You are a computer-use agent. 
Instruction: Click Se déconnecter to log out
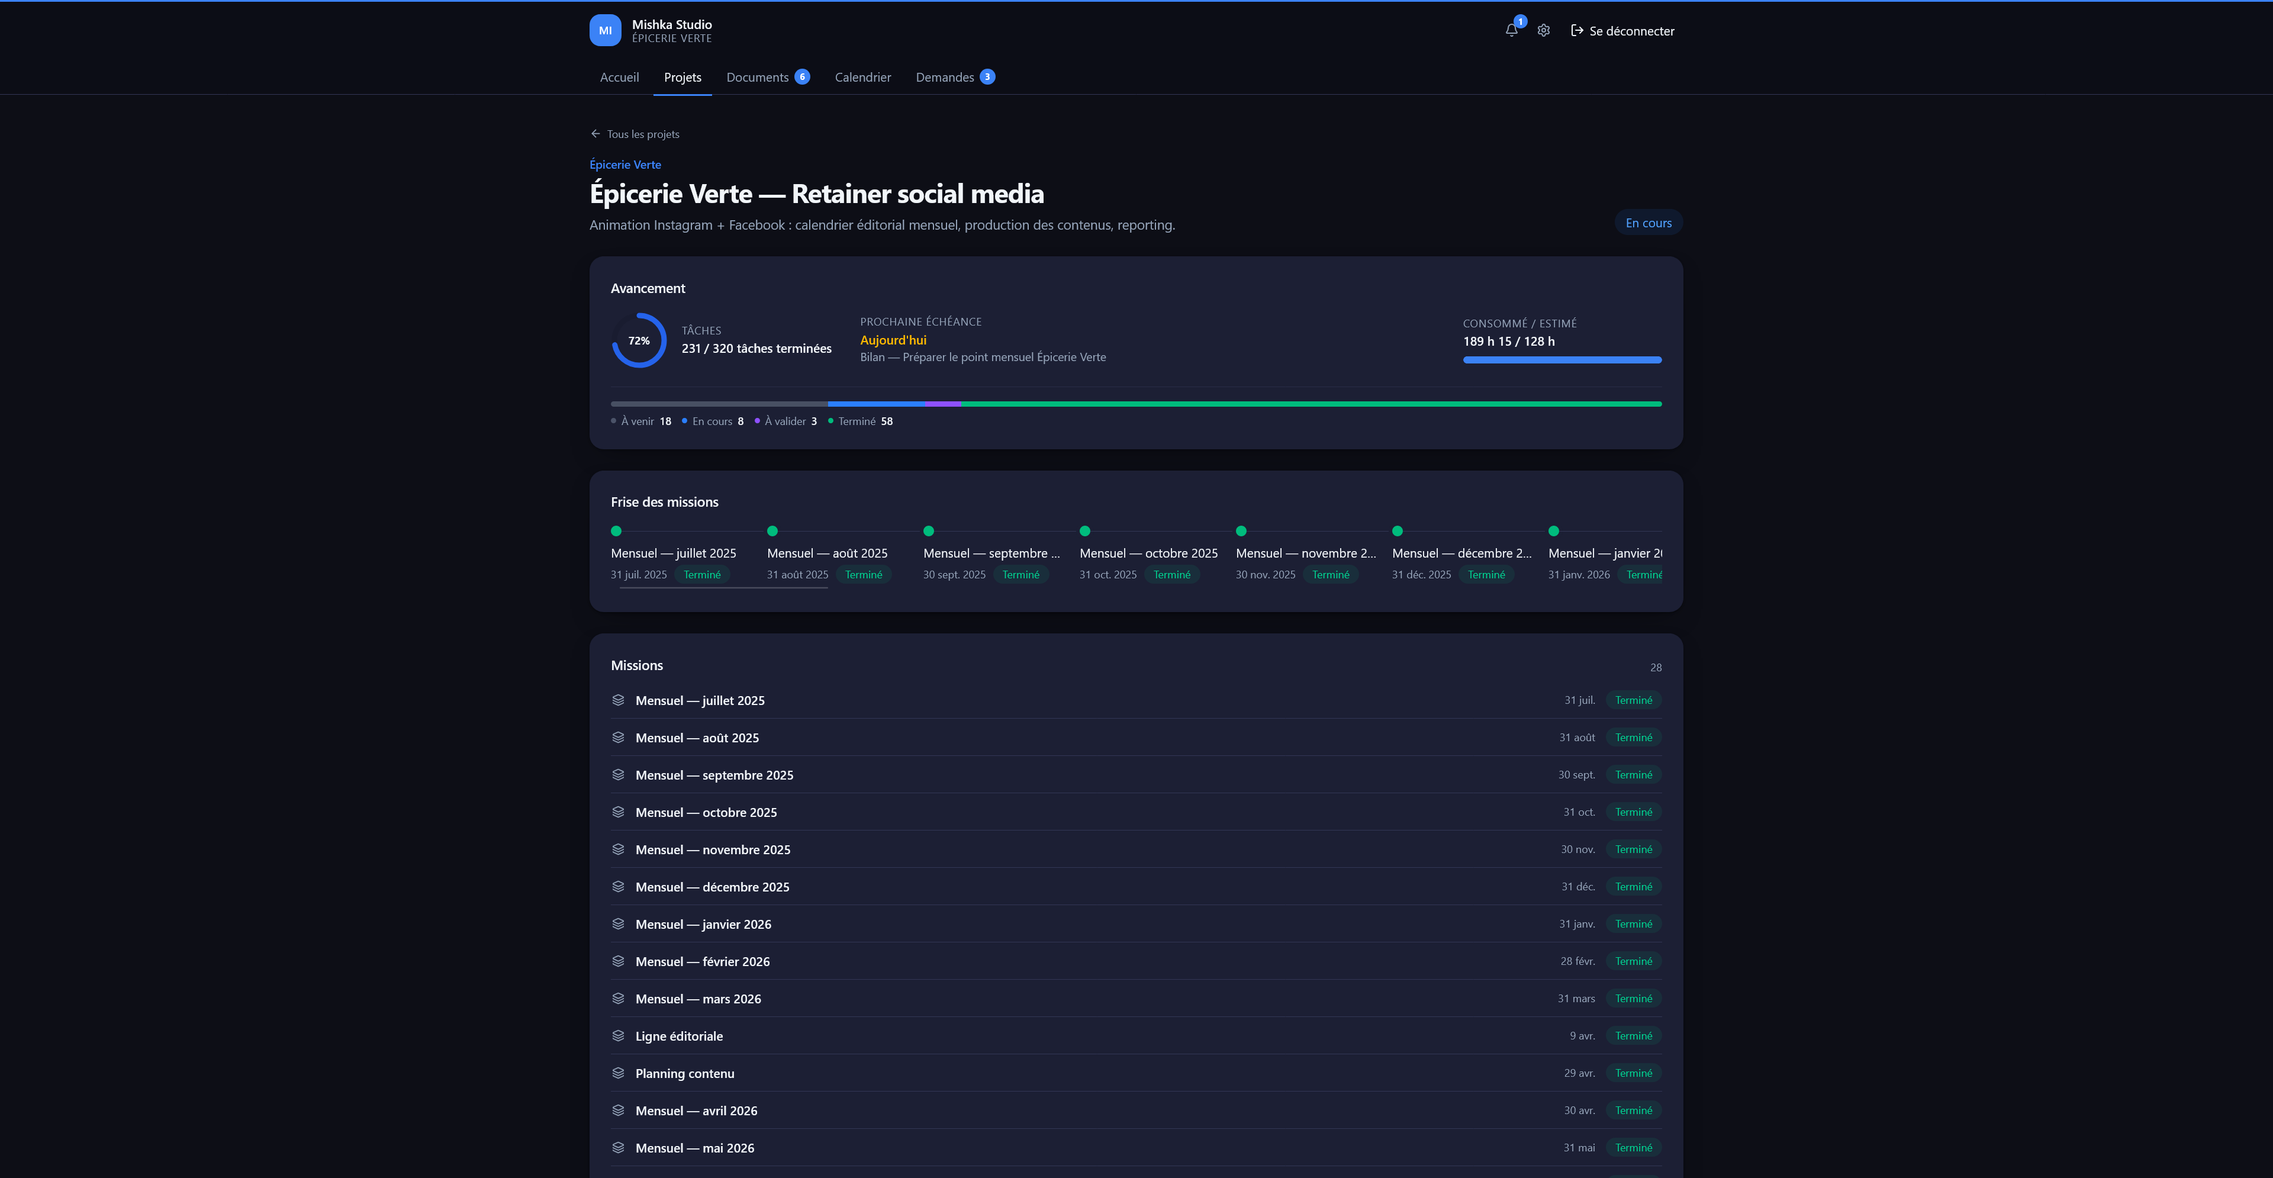(x=1622, y=31)
